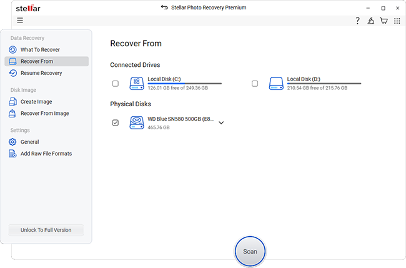Viewport: 406px width, 268px height.
Task: Close the Stellar Photo Recovery window
Action: [x=398, y=8]
